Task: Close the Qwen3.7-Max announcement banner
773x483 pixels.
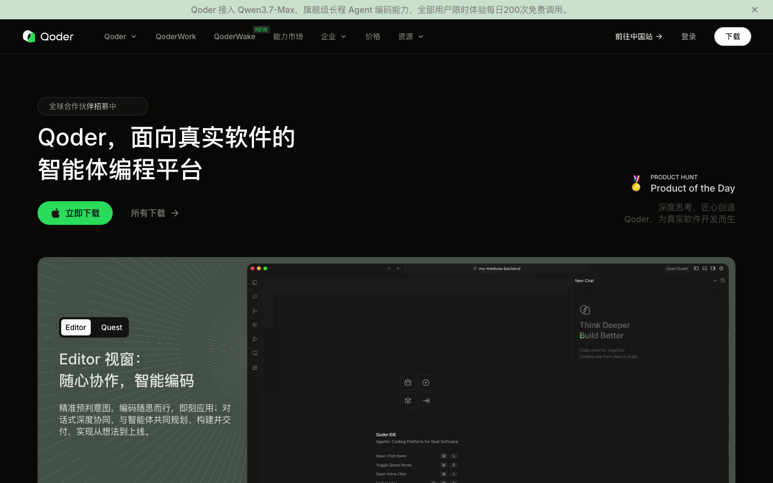Action: click(x=754, y=10)
